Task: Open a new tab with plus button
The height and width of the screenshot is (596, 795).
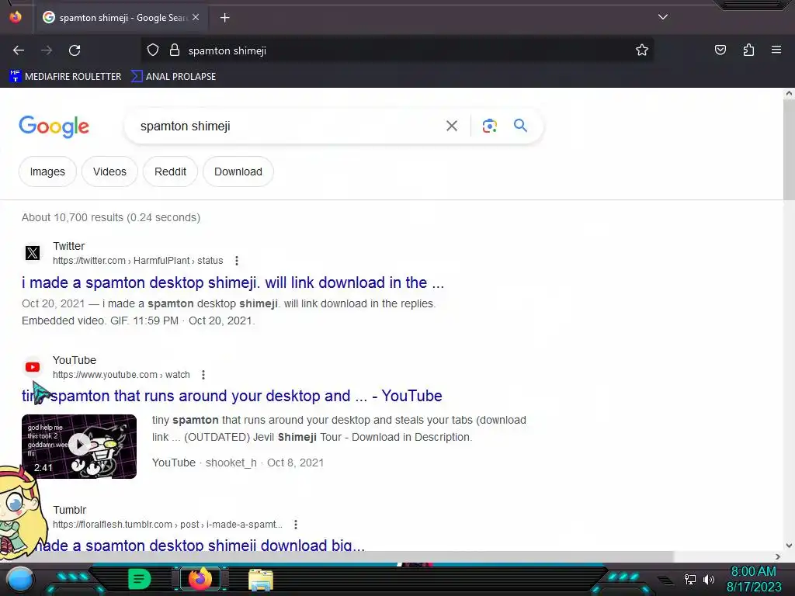Action: tap(224, 18)
